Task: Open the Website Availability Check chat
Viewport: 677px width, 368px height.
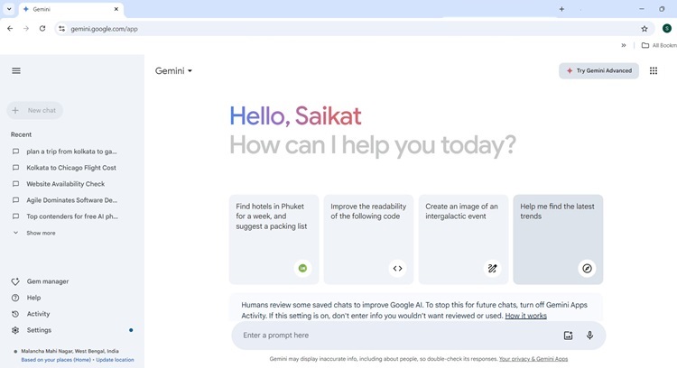Action: click(x=66, y=184)
